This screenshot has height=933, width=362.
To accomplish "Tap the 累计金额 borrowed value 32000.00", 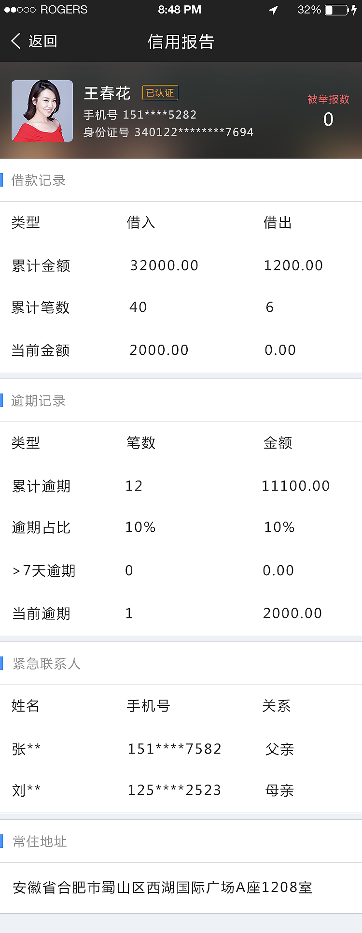I will [164, 265].
